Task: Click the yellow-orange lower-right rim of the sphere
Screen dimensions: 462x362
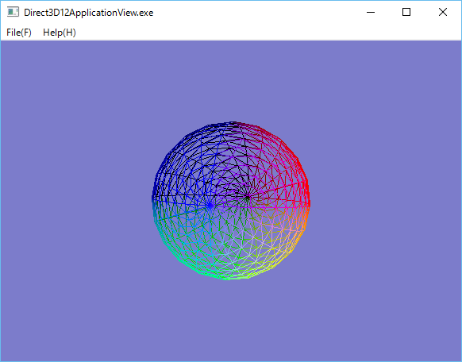Action: (298, 236)
